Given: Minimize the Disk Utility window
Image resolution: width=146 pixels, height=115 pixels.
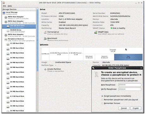Looking at the screenshot, I should pos(136,3).
